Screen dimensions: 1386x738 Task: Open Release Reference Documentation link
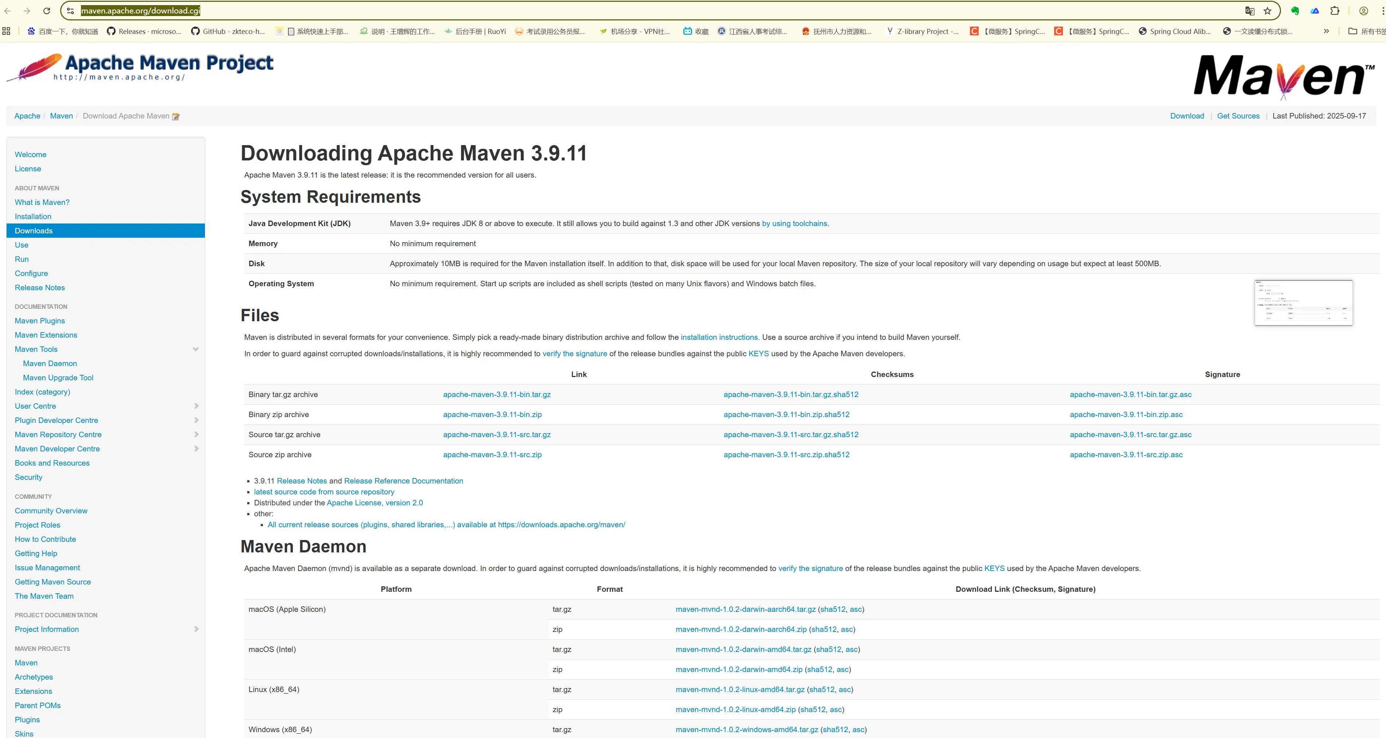[404, 481]
